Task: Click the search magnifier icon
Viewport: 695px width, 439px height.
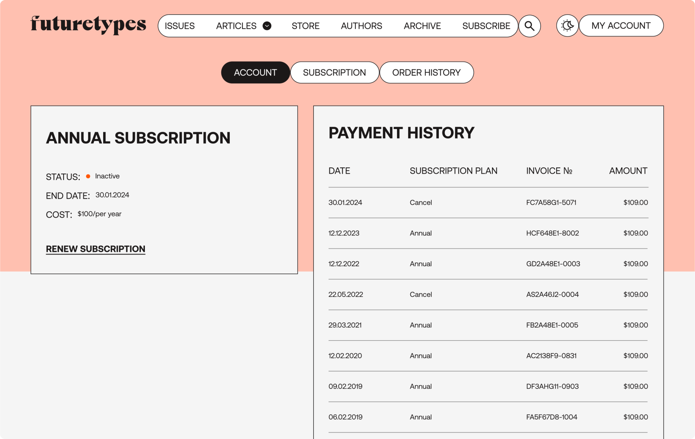Action: [529, 26]
